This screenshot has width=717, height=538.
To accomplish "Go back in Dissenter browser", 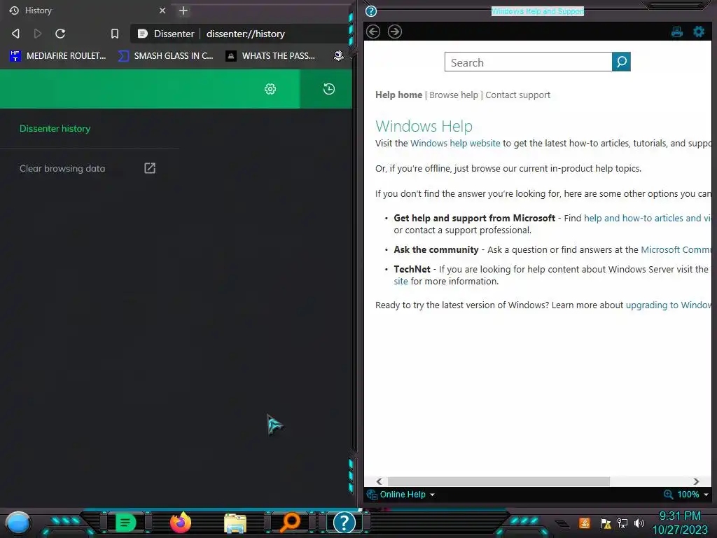I will pyautogui.click(x=15, y=34).
